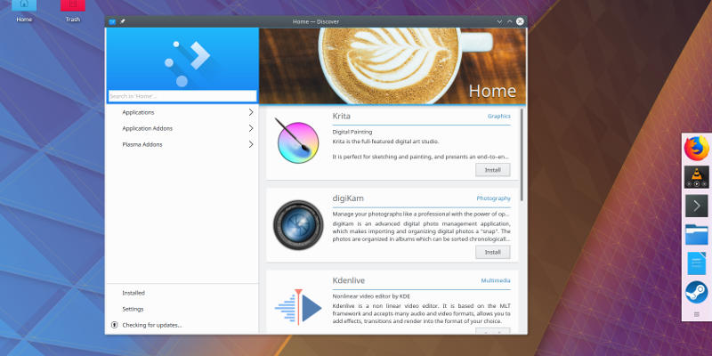
Task: Expand the Application Addons chevron
Action: 251,128
